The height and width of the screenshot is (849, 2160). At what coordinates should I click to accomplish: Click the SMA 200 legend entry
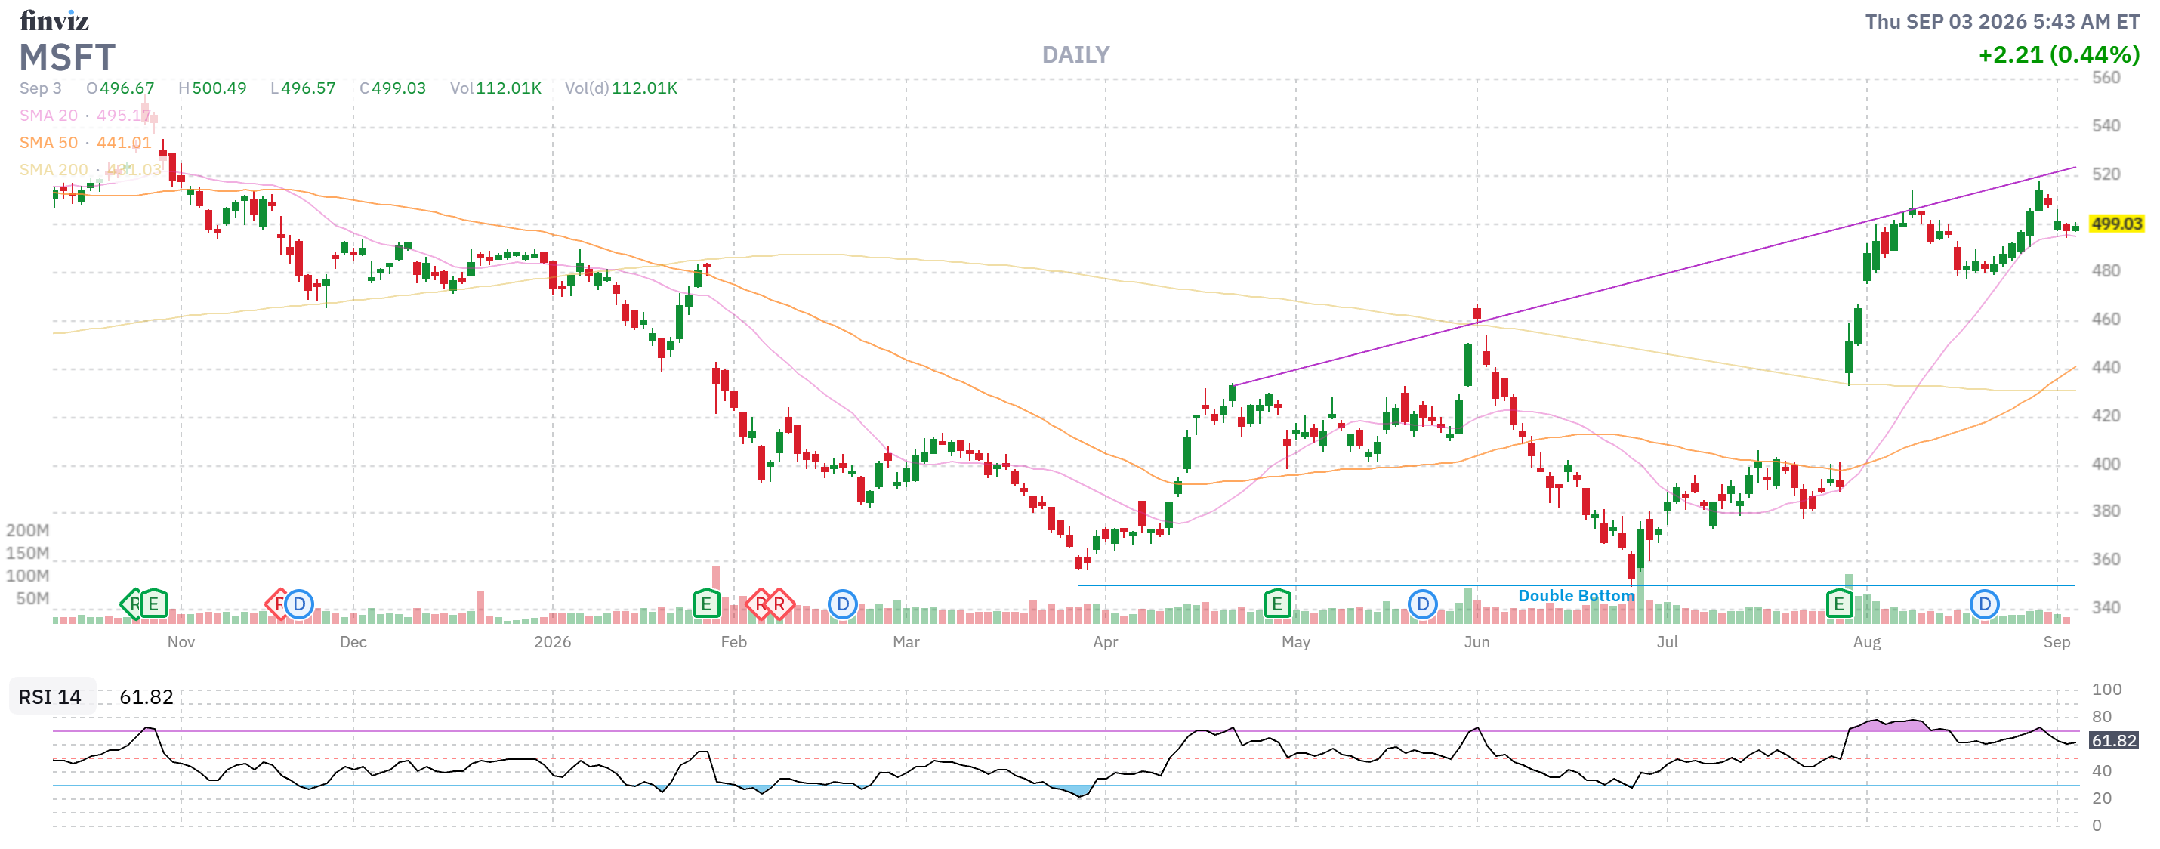pos(90,169)
